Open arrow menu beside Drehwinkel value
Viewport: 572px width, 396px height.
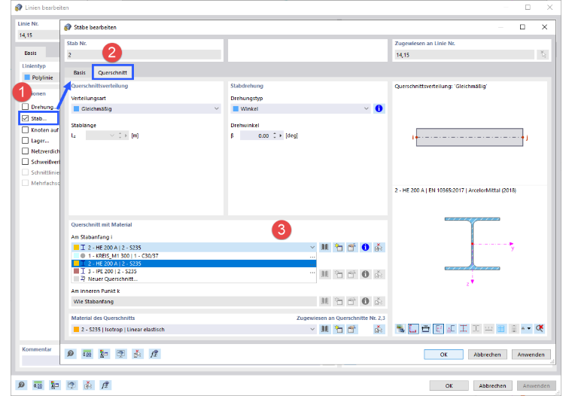281,136
